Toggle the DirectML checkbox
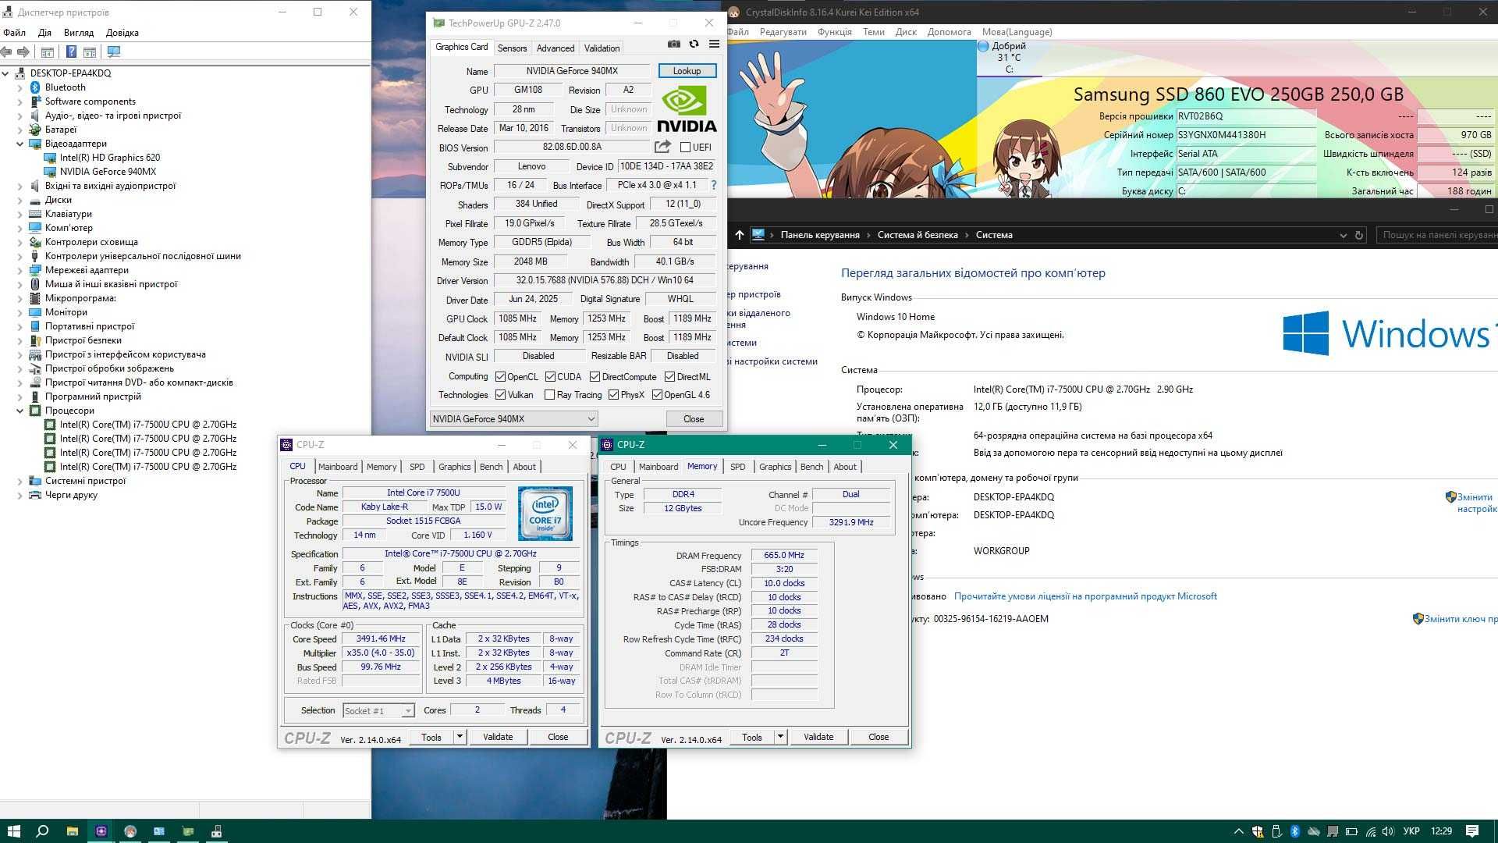Viewport: 1498px width, 843px height. point(669,376)
